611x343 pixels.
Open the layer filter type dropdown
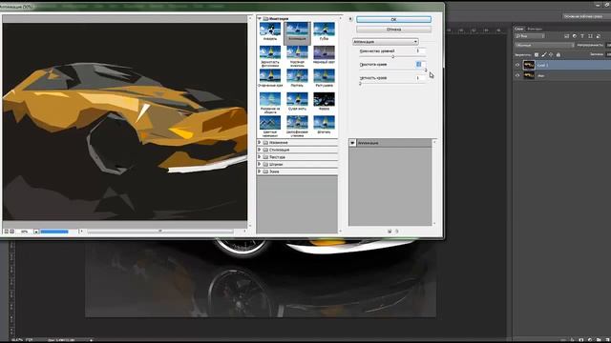pos(530,36)
